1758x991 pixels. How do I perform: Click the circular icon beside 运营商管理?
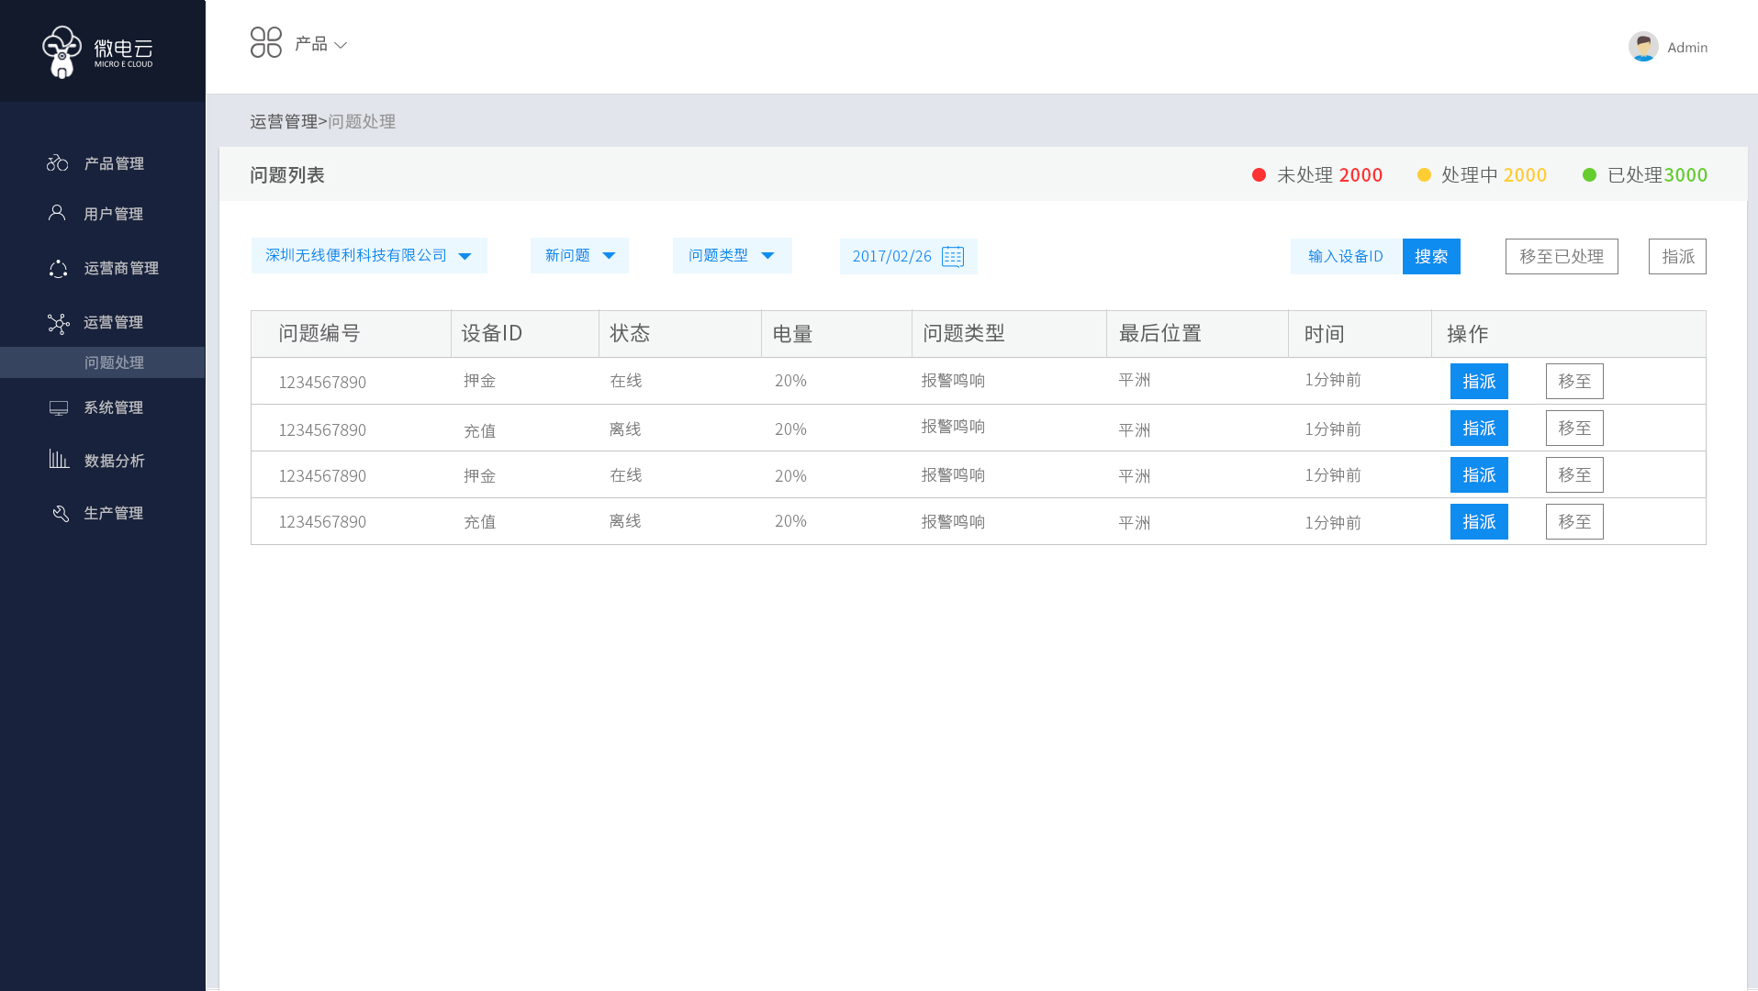pyautogui.click(x=58, y=268)
